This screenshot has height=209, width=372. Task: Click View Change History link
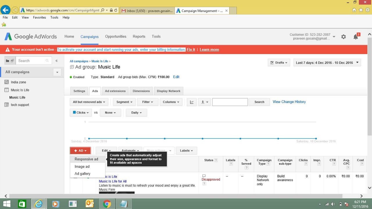pyautogui.click(x=289, y=102)
